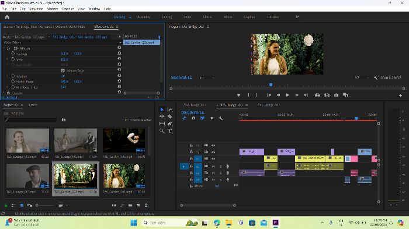Switch Project panel to Freeform view

[x=30, y=205]
